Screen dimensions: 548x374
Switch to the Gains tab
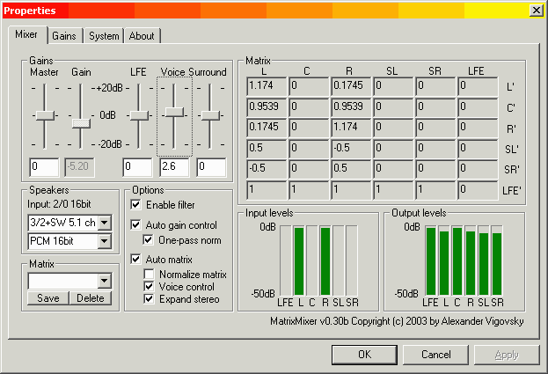tap(64, 36)
